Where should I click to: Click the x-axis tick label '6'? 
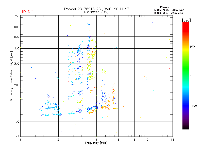click(119, 140)
